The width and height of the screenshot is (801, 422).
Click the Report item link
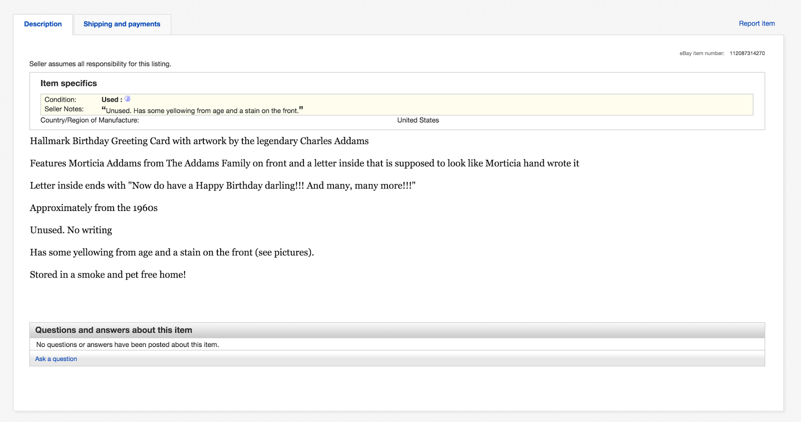point(756,23)
